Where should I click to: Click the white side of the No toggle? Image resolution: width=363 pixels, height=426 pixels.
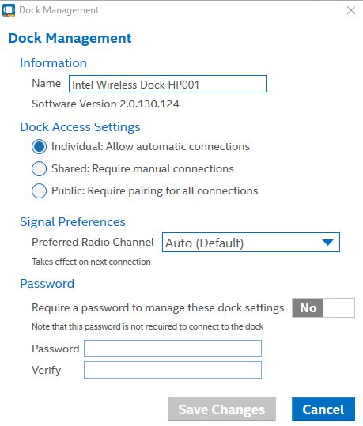[x=339, y=307]
